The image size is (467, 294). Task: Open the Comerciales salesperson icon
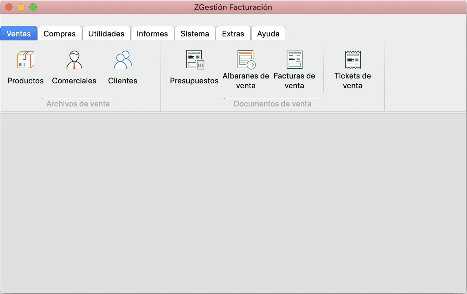point(74,60)
